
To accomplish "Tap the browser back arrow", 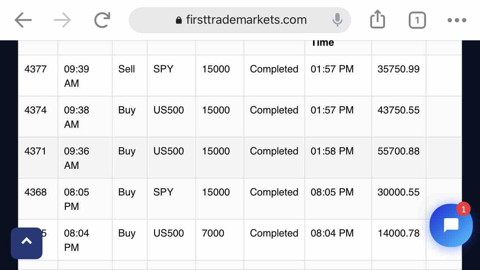I will tap(23, 20).
